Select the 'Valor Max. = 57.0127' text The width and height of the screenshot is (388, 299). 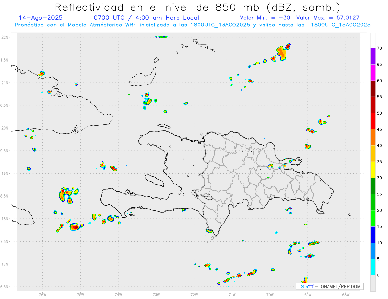click(x=328, y=18)
